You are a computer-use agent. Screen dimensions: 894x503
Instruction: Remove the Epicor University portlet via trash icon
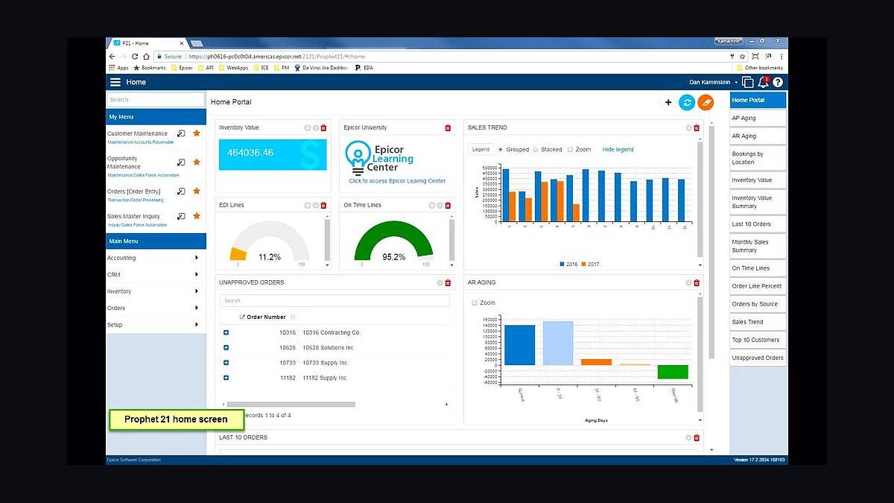pos(448,127)
